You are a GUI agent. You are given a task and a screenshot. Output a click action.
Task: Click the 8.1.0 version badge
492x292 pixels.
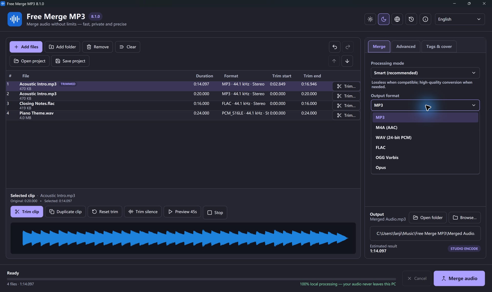coord(95,16)
